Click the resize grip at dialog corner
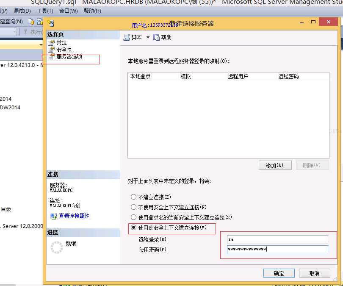Image resolution: width=343 pixels, height=286 pixels. pyautogui.click(x=335, y=279)
